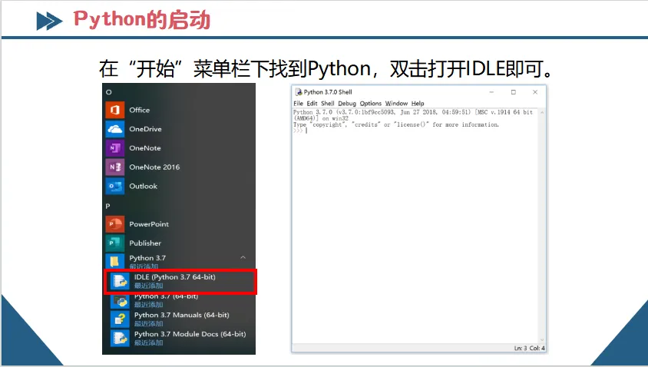Screen dimensions: 648x367
Task: Select the Outlook entry label
Action: pyautogui.click(x=144, y=186)
